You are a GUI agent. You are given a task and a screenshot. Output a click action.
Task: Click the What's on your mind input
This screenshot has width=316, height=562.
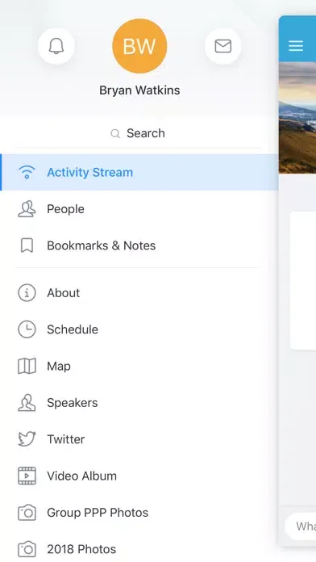coord(301,526)
